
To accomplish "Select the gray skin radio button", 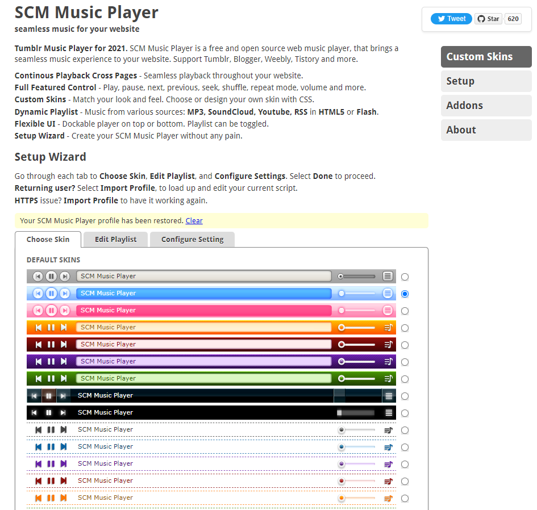I will pos(405,277).
